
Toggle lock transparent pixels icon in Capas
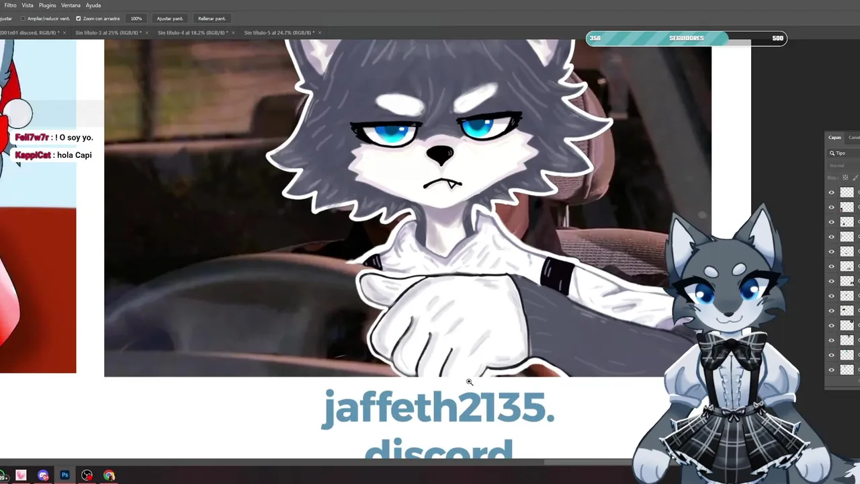coord(845,177)
